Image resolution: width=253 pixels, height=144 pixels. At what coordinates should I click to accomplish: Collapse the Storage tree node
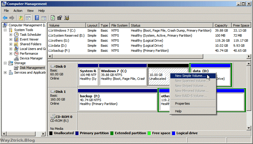(x=5, y=63)
